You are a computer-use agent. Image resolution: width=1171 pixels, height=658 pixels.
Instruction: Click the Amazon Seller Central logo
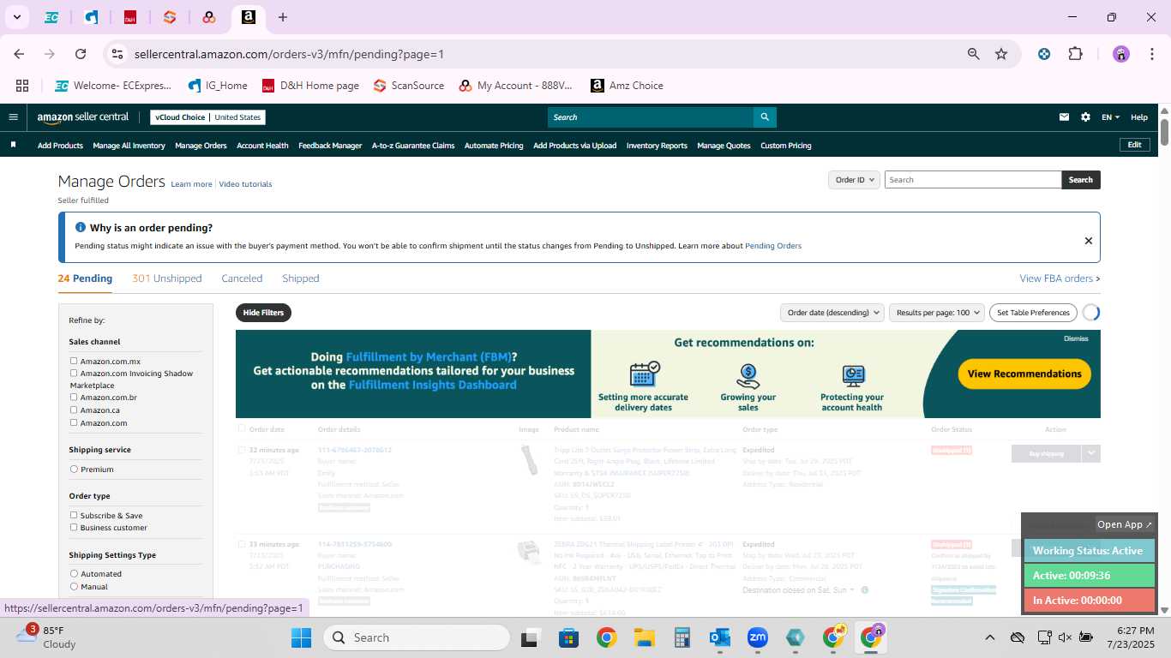tap(82, 117)
